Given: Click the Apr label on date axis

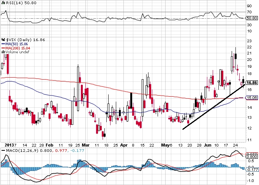Looking at the screenshot, I should (124, 145).
